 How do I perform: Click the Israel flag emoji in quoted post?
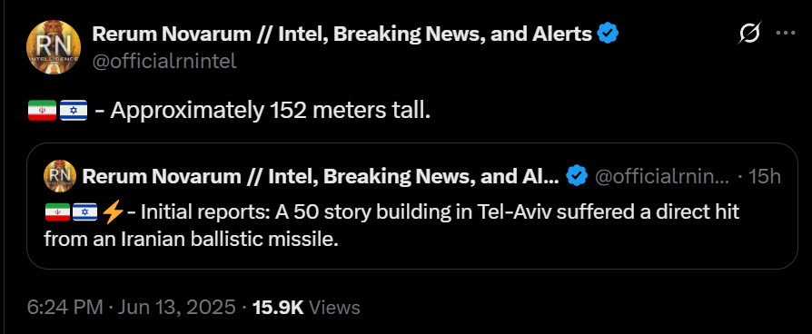[x=85, y=212]
